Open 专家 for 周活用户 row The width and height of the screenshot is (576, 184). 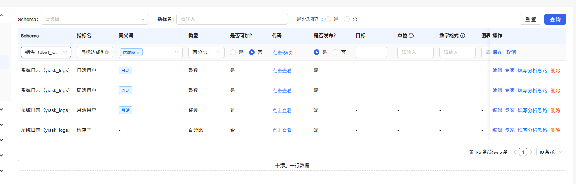pyautogui.click(x=510, y=90)
